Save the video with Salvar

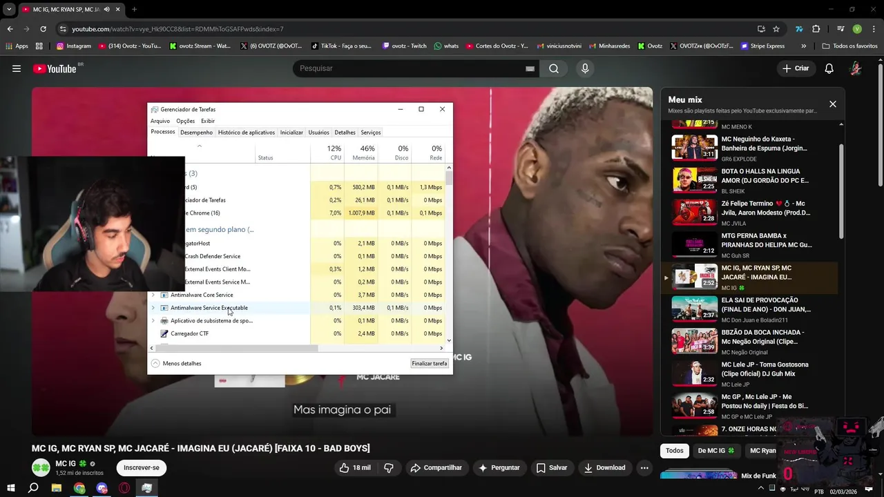click(552, 468)
